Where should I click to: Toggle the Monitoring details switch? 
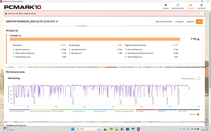(x=198, y=78)
